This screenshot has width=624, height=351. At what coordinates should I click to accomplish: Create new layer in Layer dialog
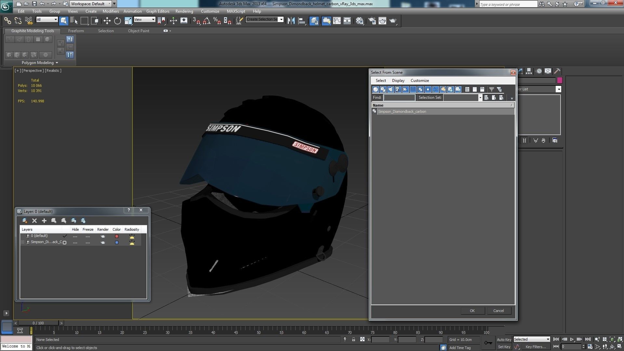click(x=25, y=221)
